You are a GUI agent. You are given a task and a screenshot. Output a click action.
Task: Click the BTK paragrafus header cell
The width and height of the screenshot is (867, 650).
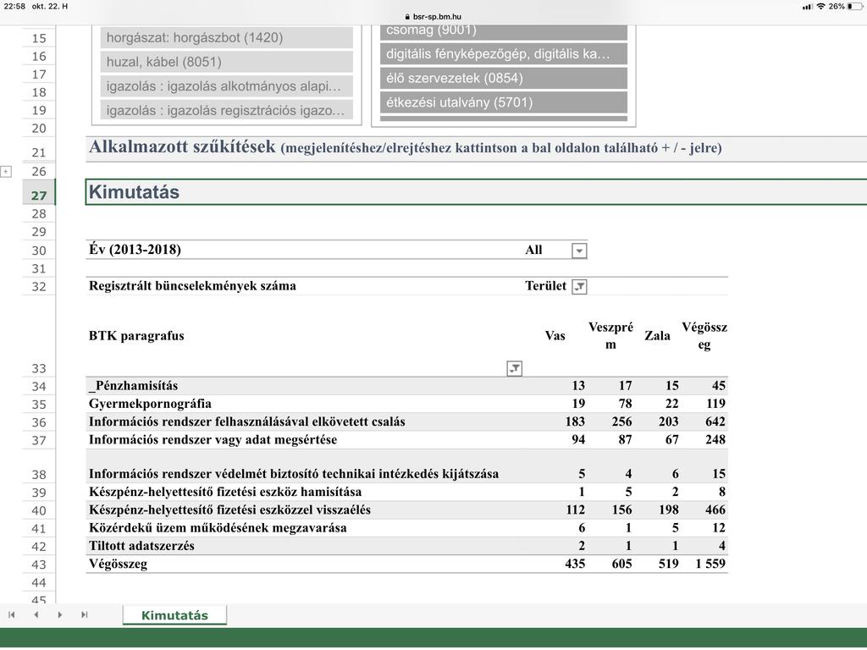(136, 335)
